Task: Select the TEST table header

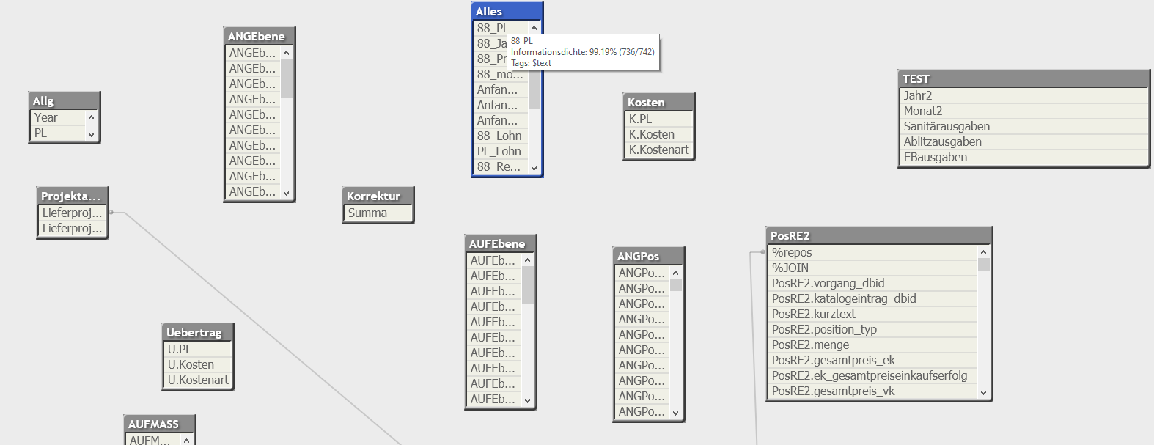Action: [x=1023, y=79]
